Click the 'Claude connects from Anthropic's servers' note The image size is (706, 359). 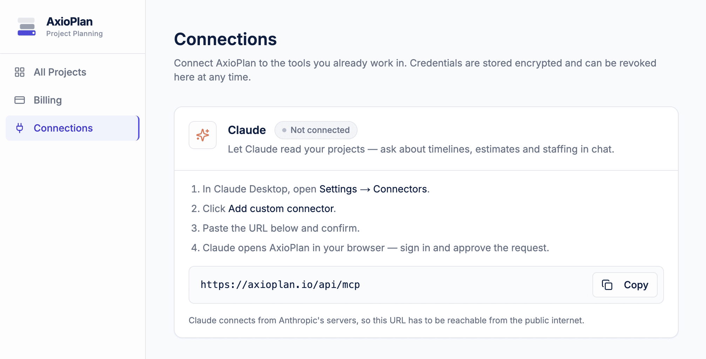pos(386,321)
